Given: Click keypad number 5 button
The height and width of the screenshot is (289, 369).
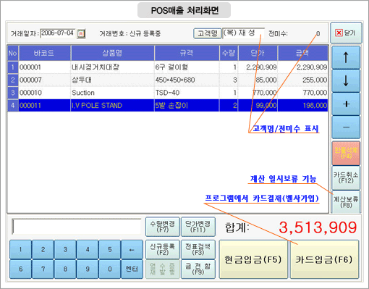Looking at the screenshot, I should click(x=110, y=250).
